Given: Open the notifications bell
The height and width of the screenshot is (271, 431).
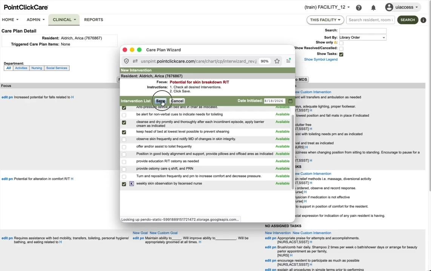Looking at the screenshot, I should pyautogui.click(x=373, y=8).
